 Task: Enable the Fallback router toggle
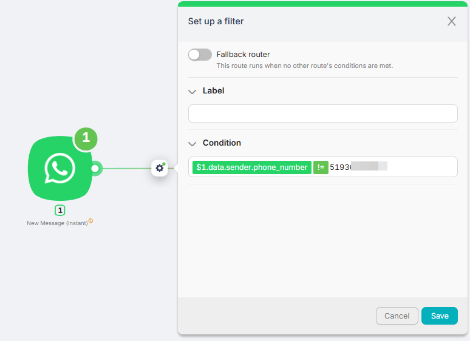coord(200,55)
